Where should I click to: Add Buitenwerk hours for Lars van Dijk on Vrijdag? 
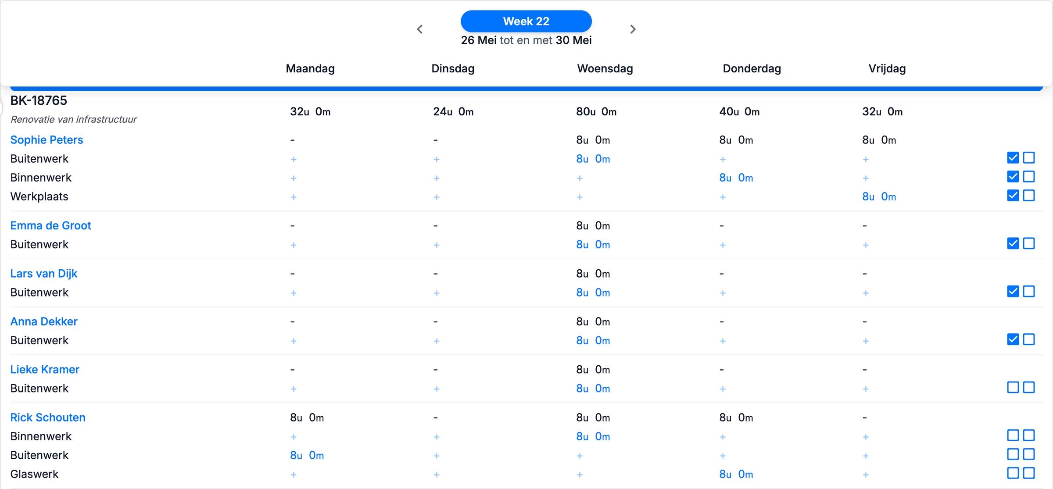865,293
